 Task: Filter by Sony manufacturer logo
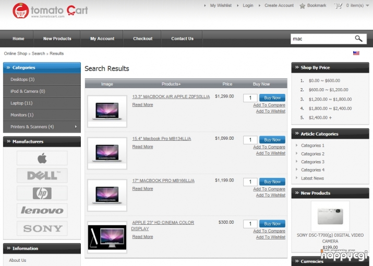pos(42,228)
